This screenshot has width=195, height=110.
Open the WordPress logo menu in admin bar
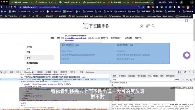click(x=1, y=16)
